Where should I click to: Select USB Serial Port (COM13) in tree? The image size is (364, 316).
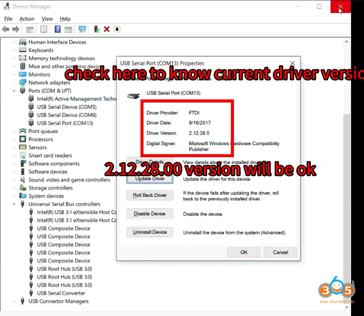click(65, 123)
